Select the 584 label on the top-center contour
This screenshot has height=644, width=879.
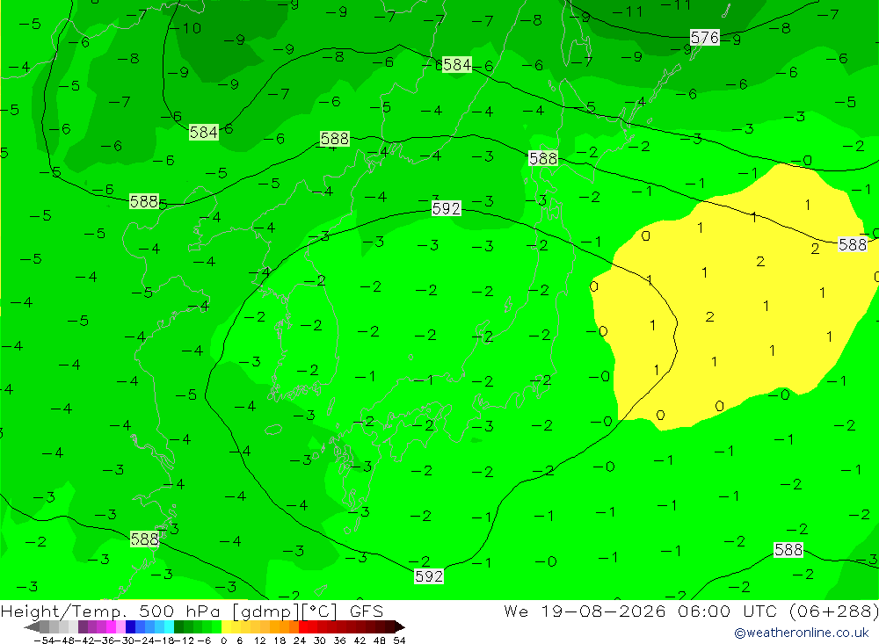click(x=457, y=64)
